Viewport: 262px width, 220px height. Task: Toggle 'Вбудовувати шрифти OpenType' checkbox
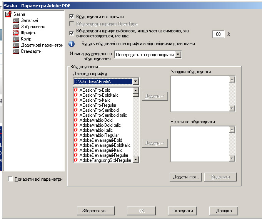coord(72,24)
